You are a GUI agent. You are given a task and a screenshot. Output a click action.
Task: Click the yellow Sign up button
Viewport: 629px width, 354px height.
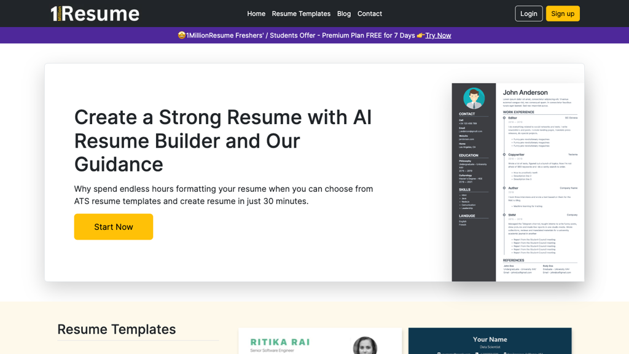563,13
